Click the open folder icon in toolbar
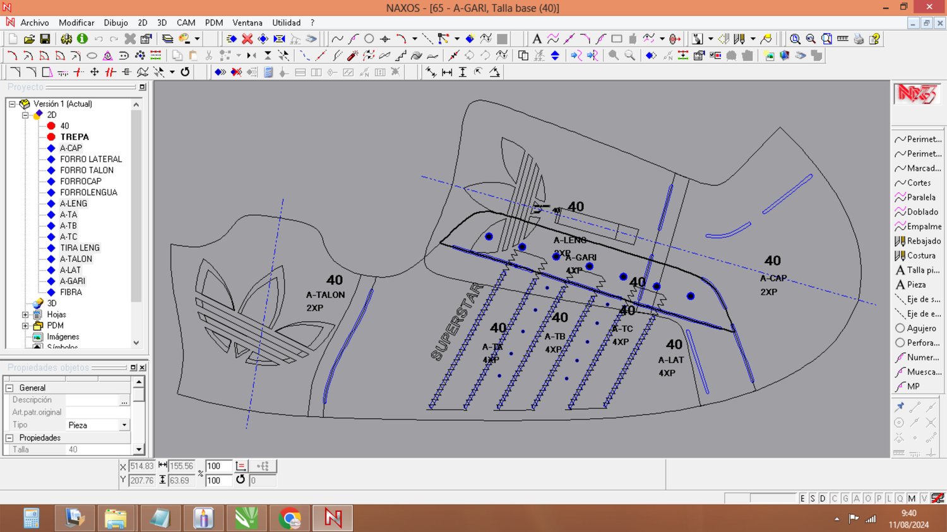 (29, 39)
